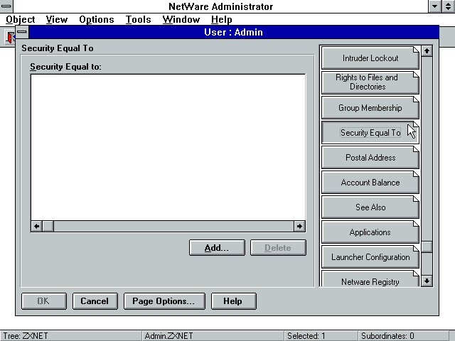Viewport: 455px width, 341px height.
Task: Open the User : Admin dialog control menu
Action: point(22,32)
